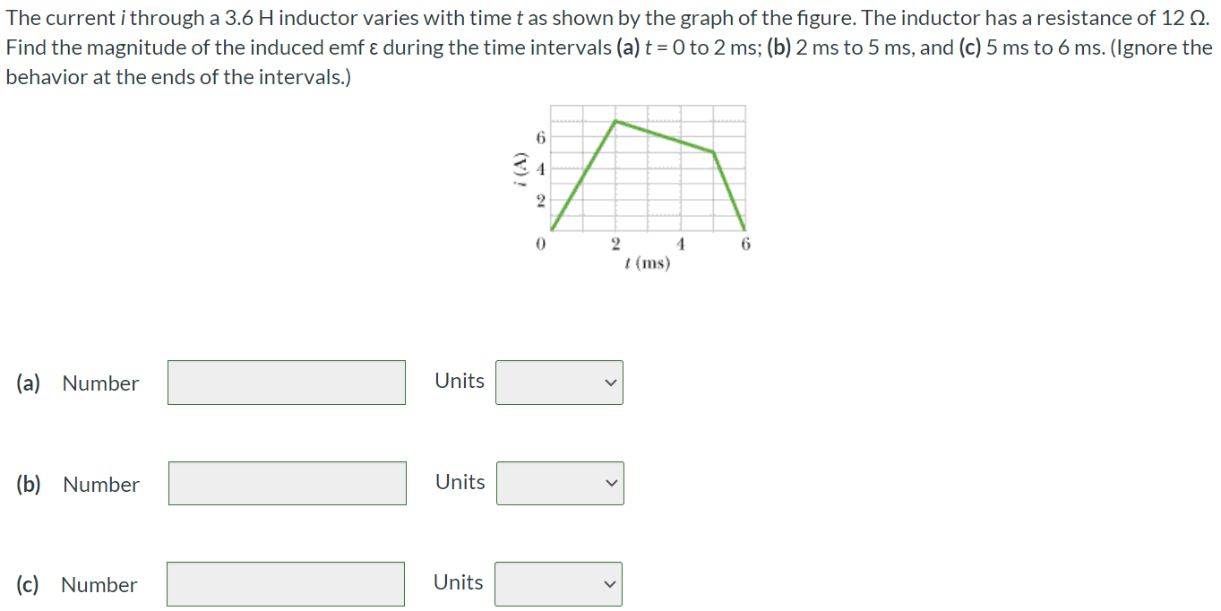Image resolution: width=1221 pixels, height=611 pixels.
Task: Focus the part (b) Number answer box
Action: pyautogui.click(x=288, y=484)
